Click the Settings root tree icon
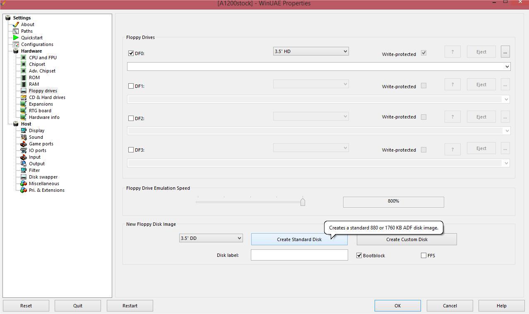529x314 pixels. [x=8, y=18]
